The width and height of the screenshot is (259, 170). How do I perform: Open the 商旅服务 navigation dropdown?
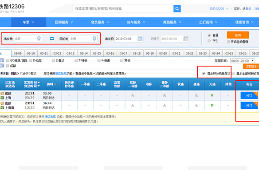tap(172, 22)
